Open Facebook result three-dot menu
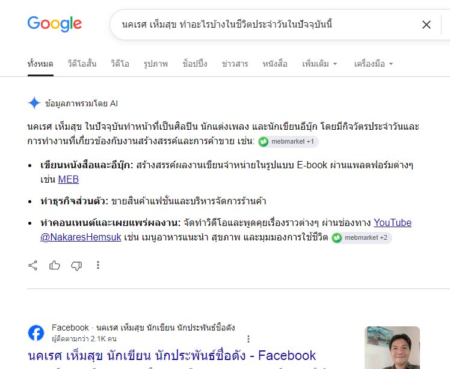This screenshot has height=369, width=450. pyautogui.click(x=248, y=339)
